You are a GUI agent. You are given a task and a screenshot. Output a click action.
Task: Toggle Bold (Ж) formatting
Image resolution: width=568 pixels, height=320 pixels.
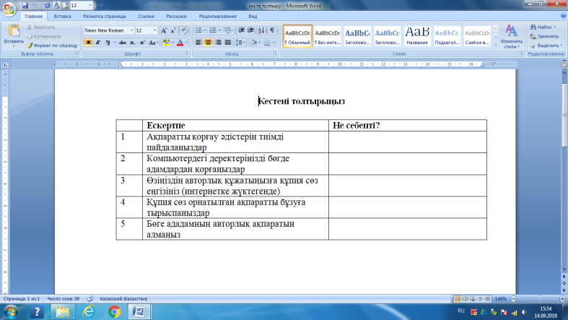[x=88, y=43]
